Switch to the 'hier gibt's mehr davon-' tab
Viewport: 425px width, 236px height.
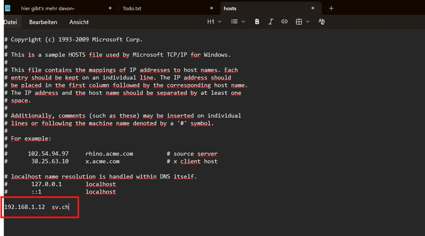[x=48, y=8]
